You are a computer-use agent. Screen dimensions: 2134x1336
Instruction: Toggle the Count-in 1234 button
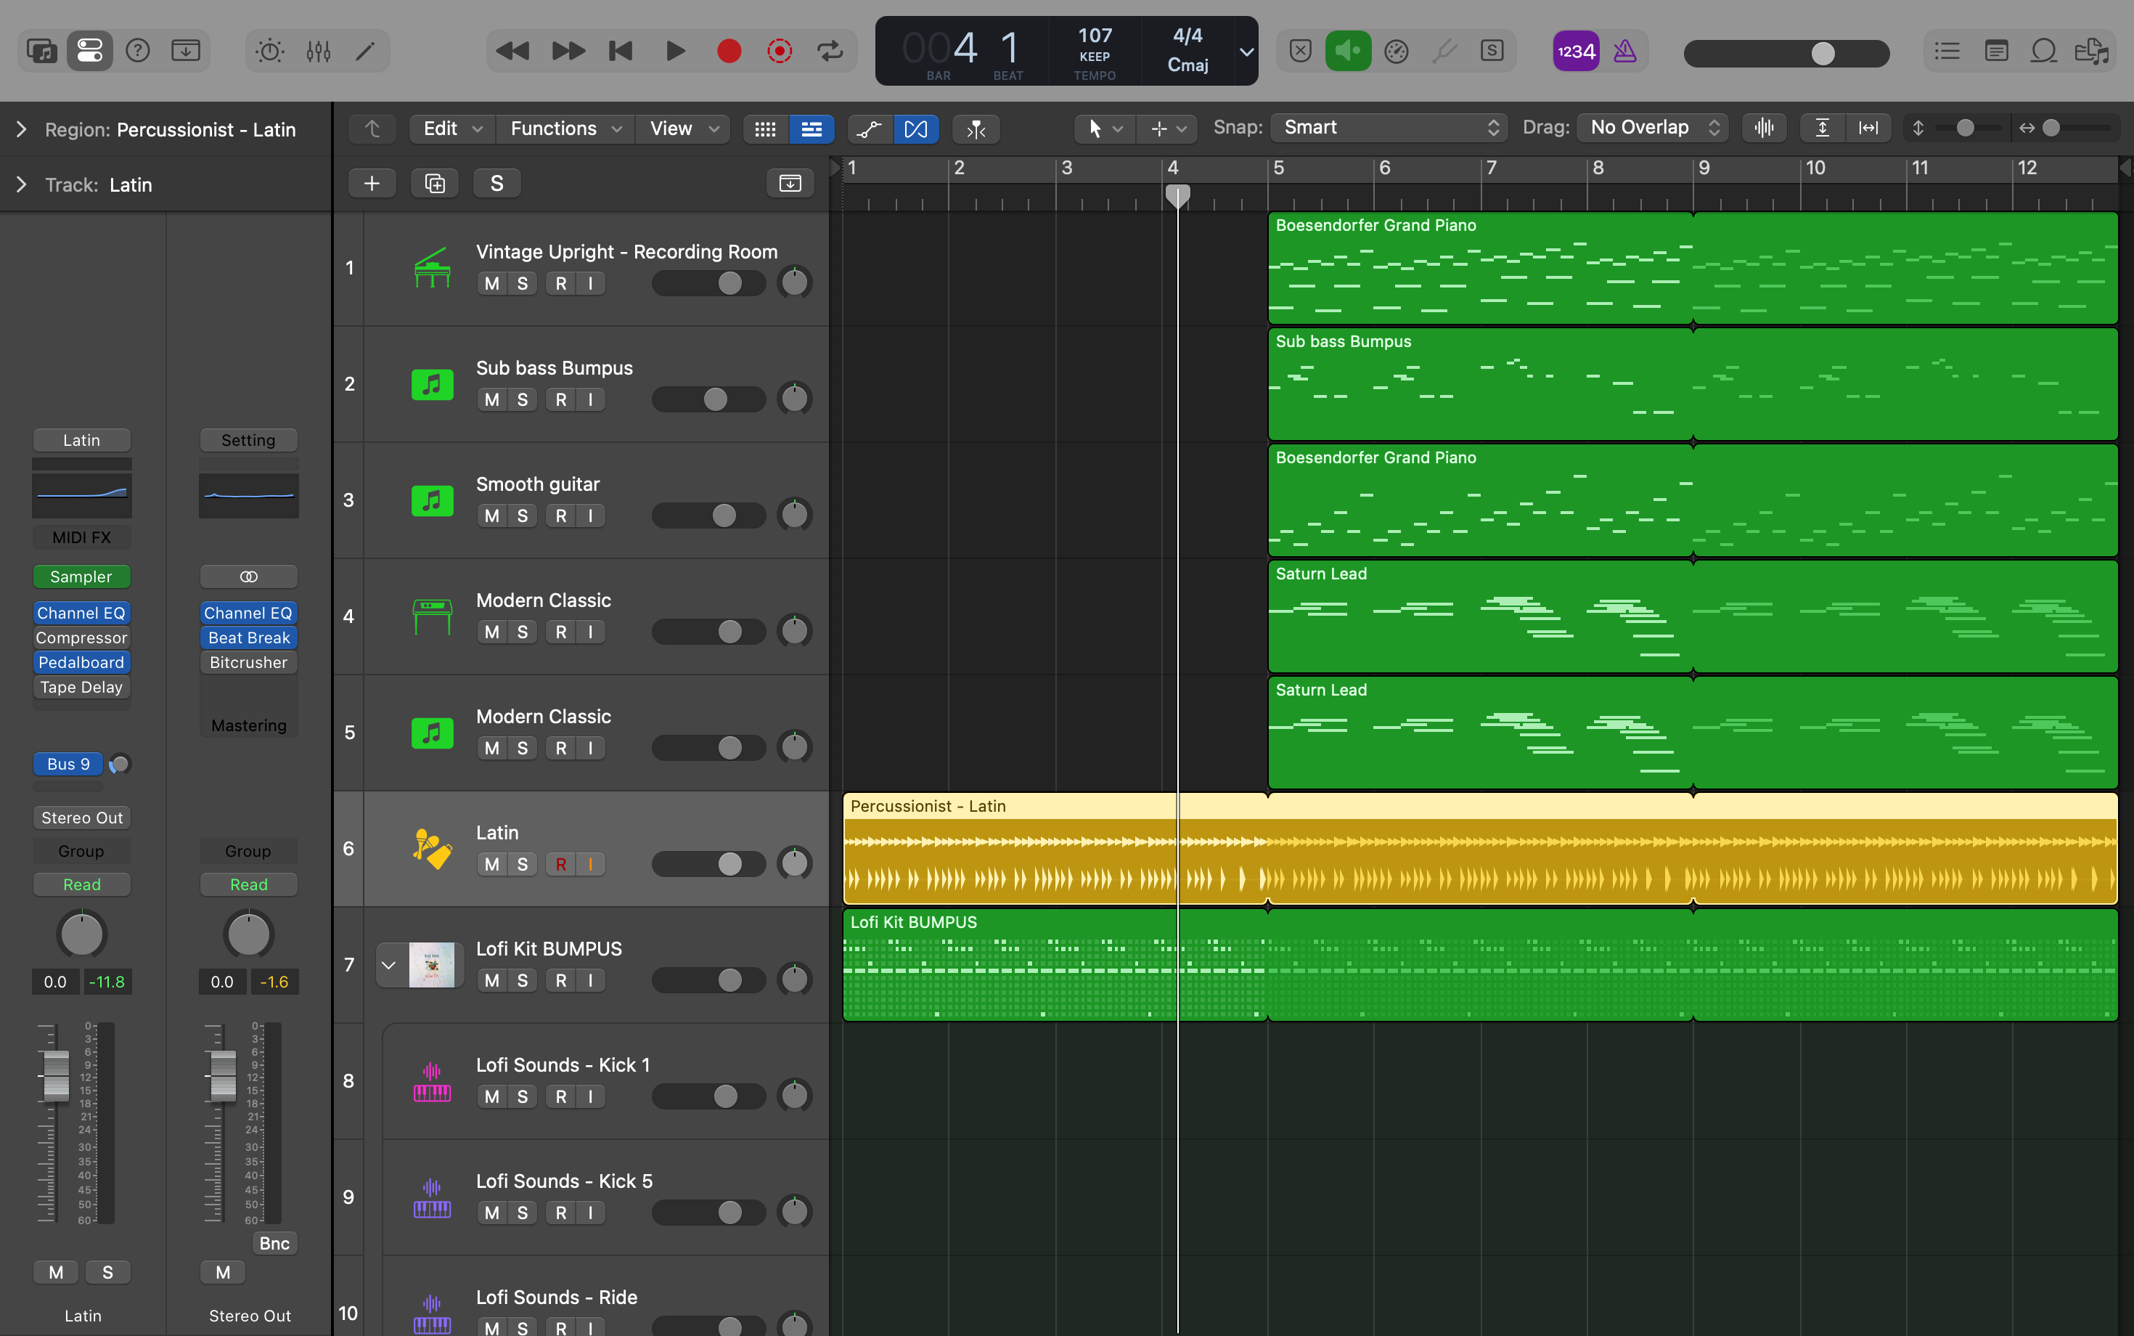(x=1576, y=52)
